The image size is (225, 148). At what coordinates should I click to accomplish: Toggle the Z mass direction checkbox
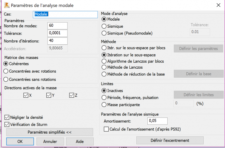point(72,95)
